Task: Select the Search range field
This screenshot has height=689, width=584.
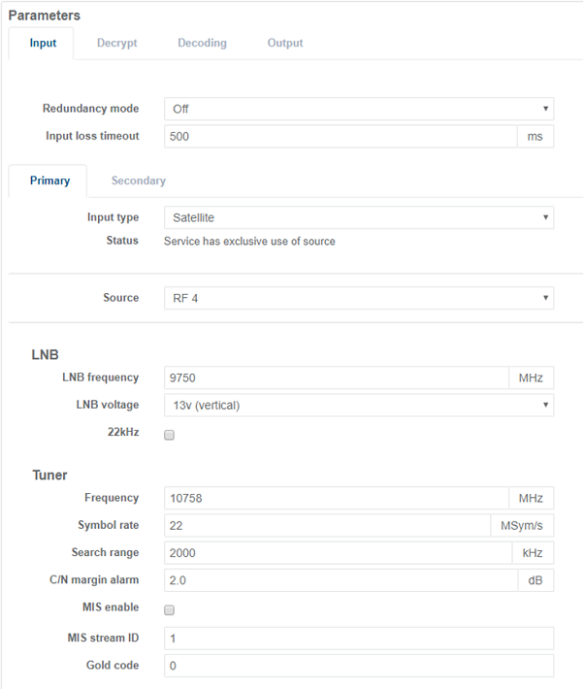Action: [x=336, y=553]
